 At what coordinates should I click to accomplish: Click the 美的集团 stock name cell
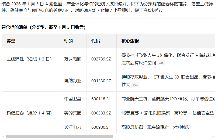[73, 113]
